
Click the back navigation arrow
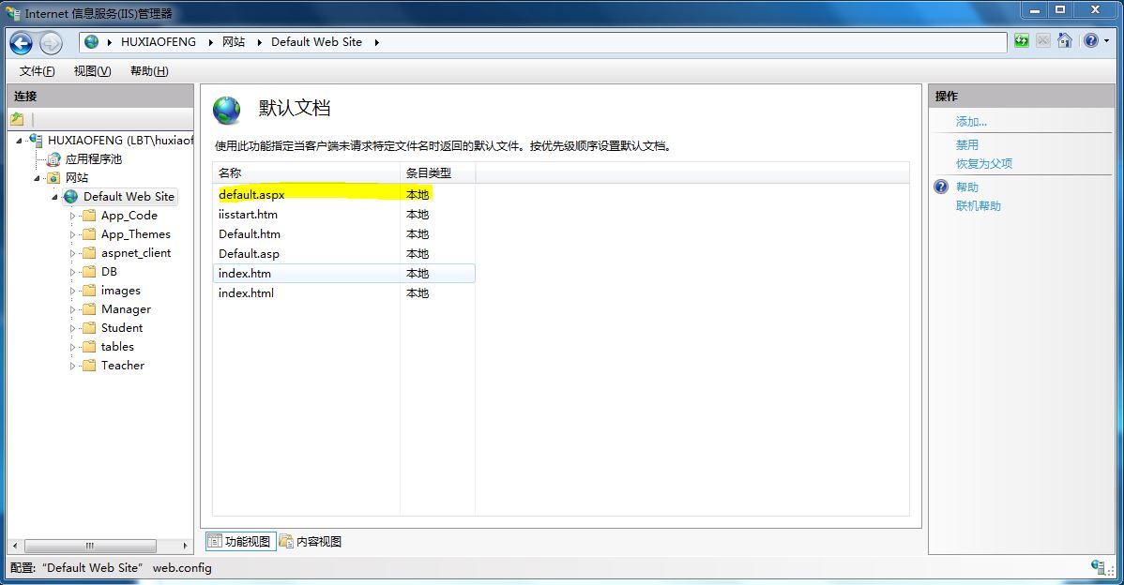click(21, 42)
